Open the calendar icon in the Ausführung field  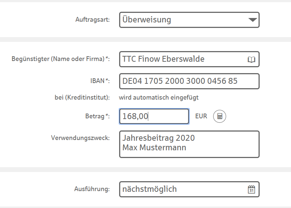point(251,190)
